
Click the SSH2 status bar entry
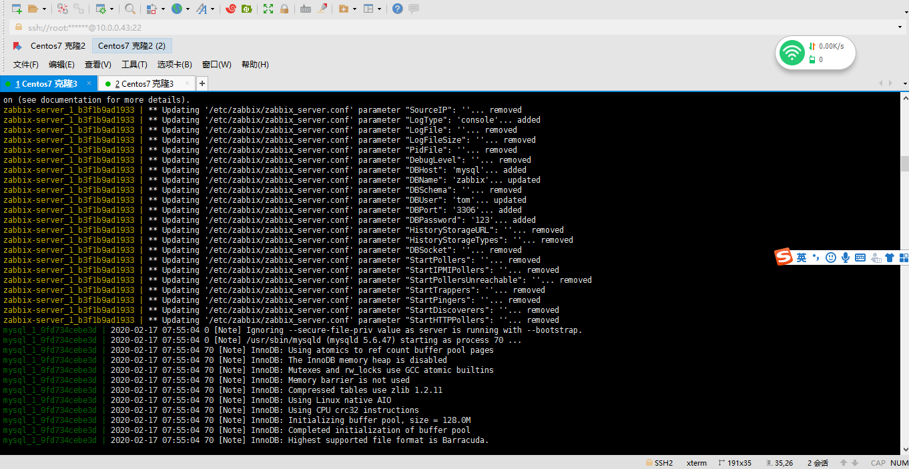click(659, 463)
